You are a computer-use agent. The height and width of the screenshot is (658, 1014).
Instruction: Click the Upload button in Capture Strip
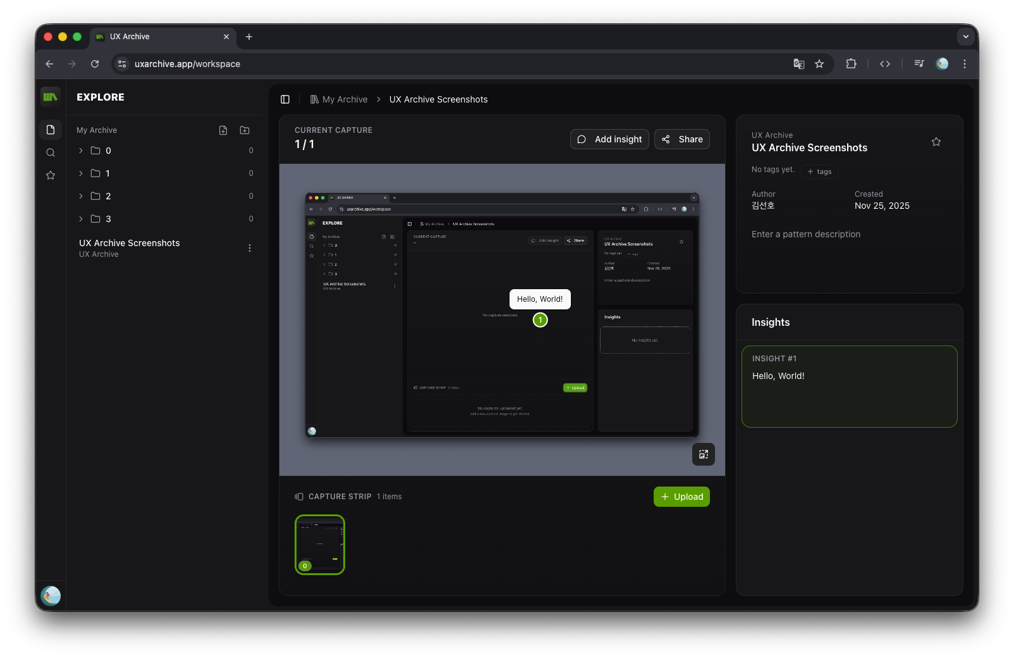[x=681, y=497]
